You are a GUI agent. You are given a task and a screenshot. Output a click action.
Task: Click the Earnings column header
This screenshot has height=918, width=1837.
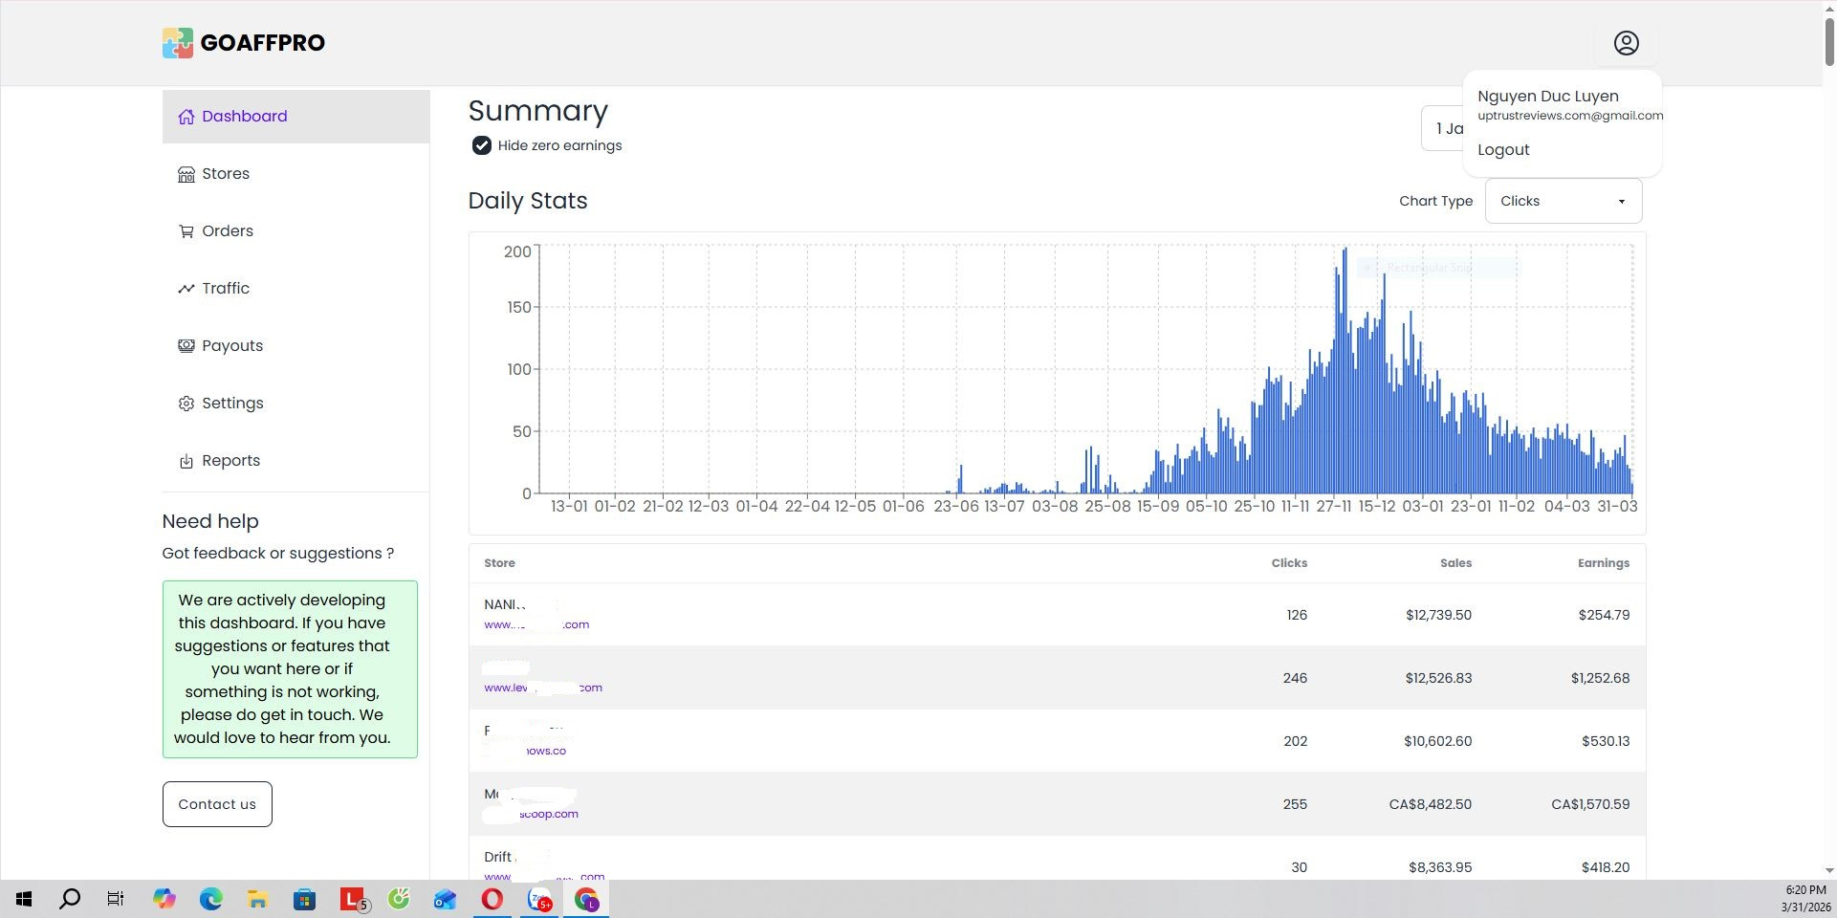tap(1604, 563)
